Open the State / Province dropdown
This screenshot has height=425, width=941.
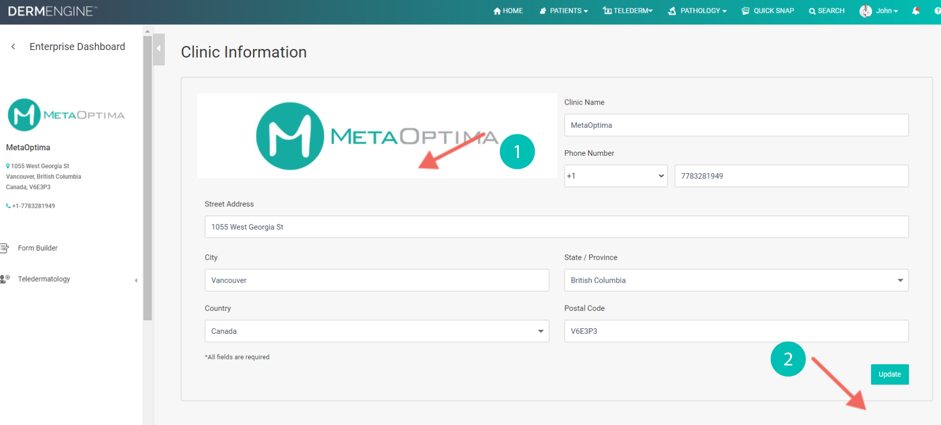point(736,280)
